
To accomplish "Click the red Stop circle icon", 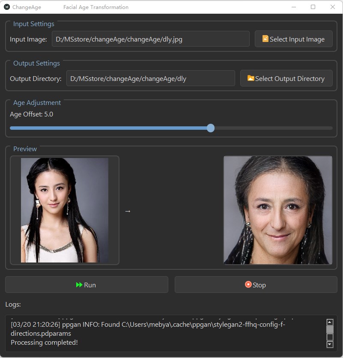I will [248, 284].
